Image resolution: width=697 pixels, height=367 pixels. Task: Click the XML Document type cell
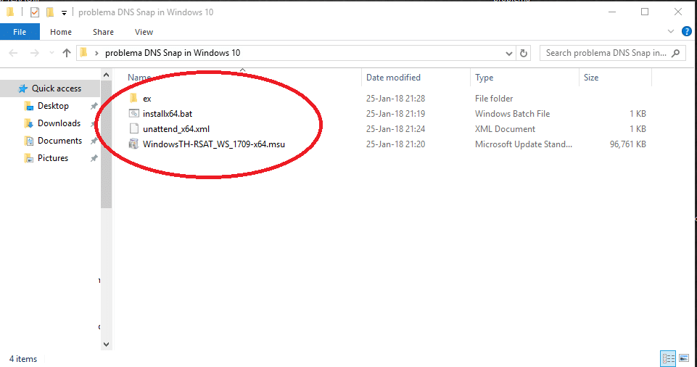coord(505,129)
